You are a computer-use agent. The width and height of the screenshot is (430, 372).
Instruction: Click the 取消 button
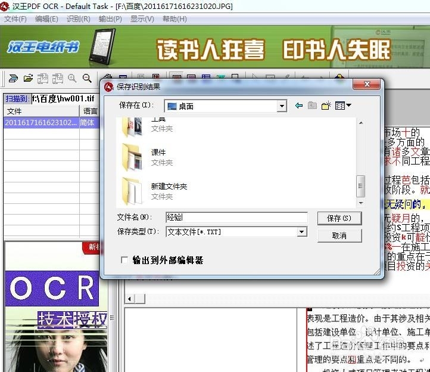pos(339,235)
